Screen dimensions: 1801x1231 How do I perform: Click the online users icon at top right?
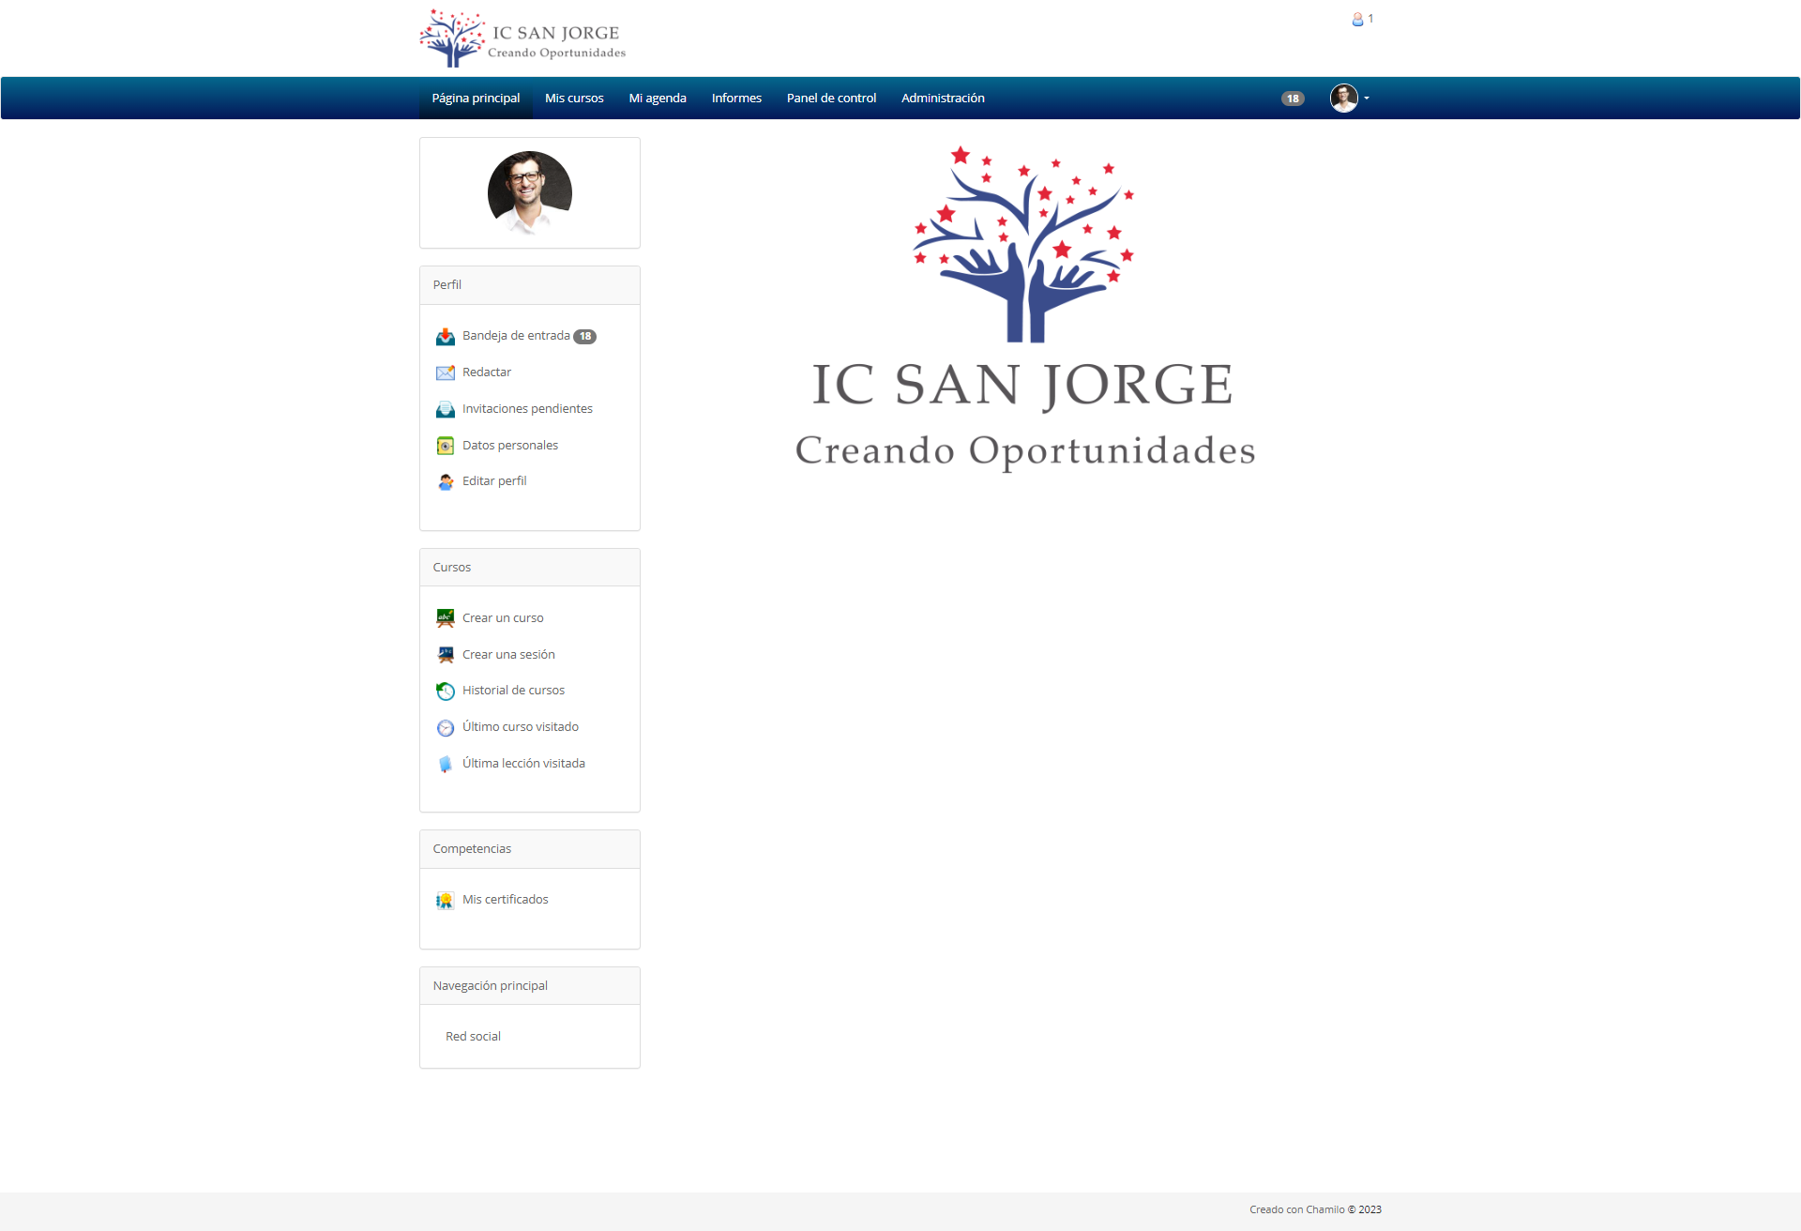click(x=1357, y=19)
